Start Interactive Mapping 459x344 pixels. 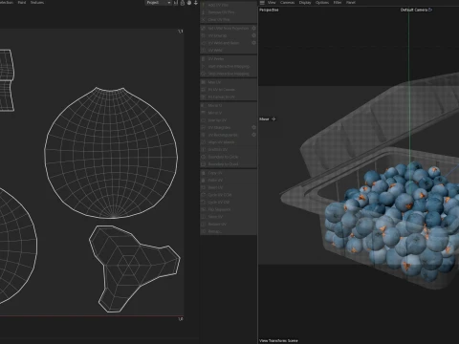(229, 66)
